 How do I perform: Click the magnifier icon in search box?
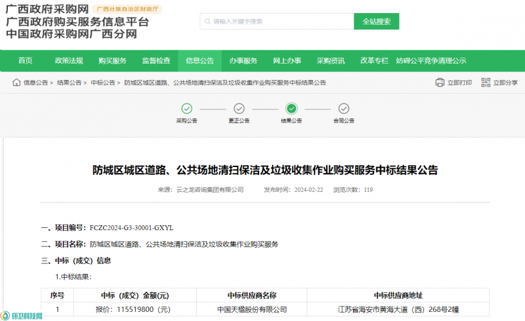pyautogui.click(x=207, y=22)
